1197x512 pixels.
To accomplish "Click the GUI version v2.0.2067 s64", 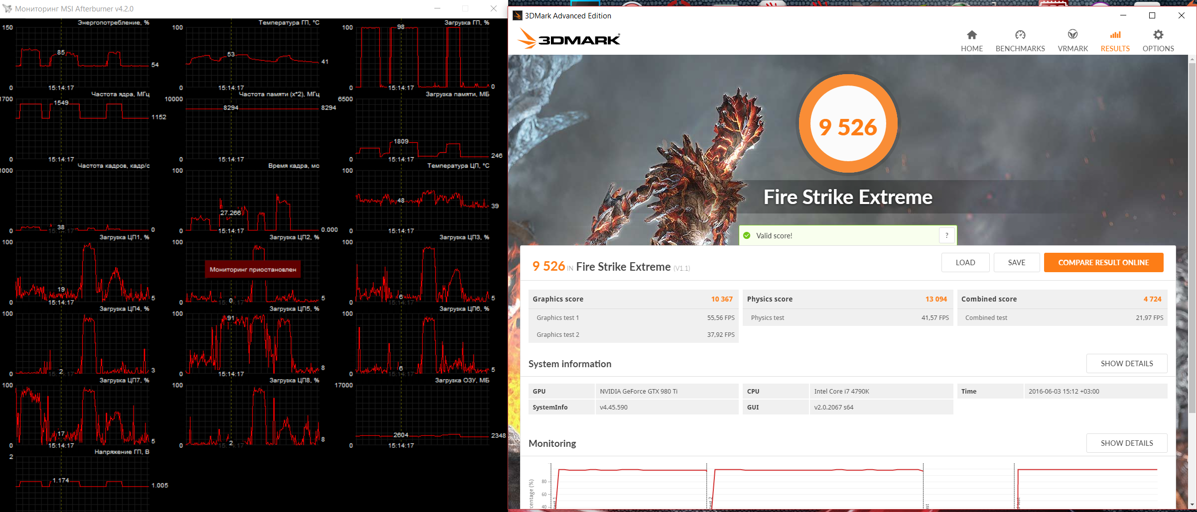I will point(833,408).
